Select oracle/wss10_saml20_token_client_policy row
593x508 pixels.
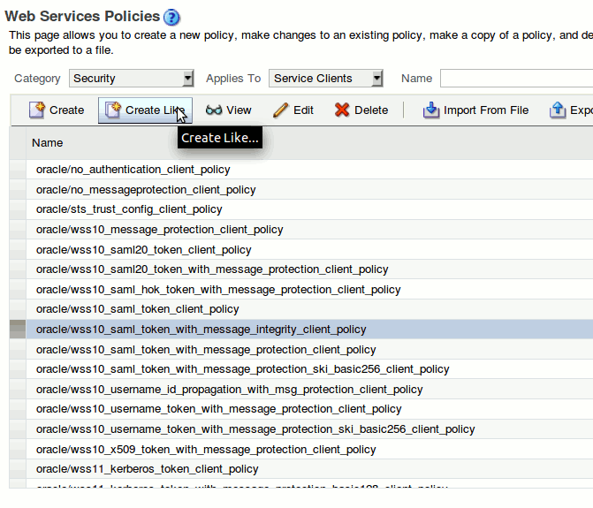point(144,250)
